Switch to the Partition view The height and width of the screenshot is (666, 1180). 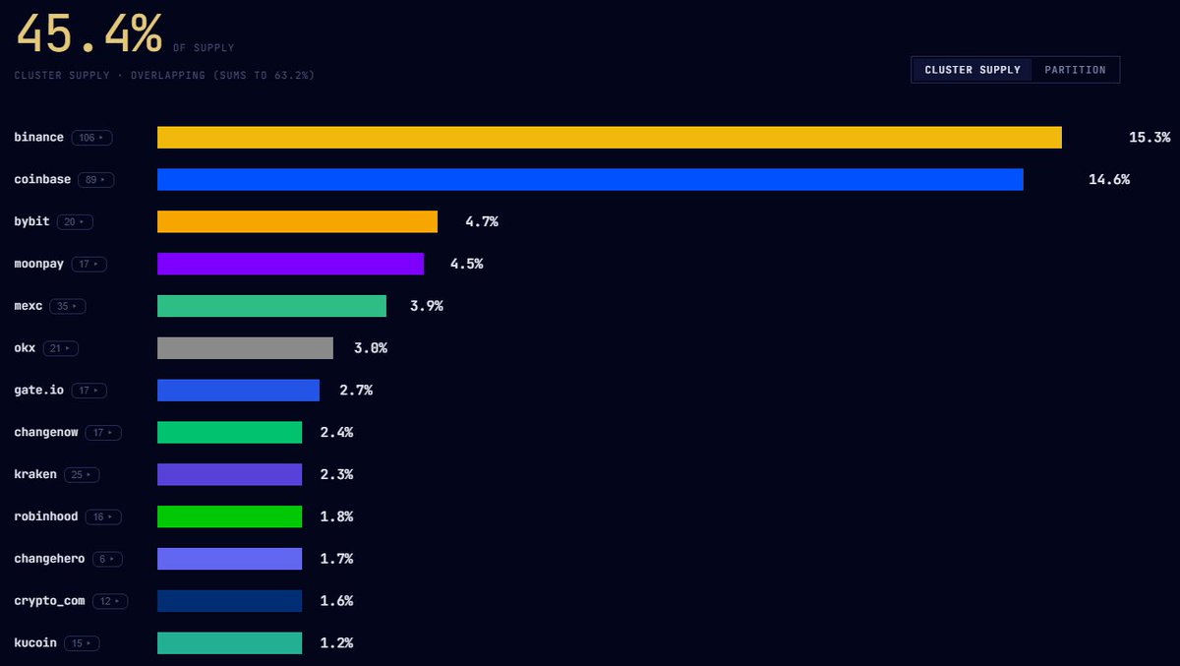coord(1075,70)
